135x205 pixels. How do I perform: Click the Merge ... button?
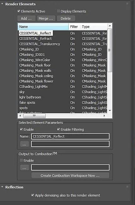coord(46,18)
